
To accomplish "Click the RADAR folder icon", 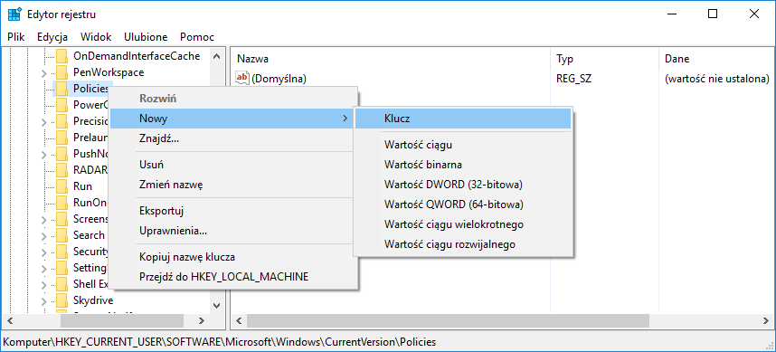I will [62, 170].
